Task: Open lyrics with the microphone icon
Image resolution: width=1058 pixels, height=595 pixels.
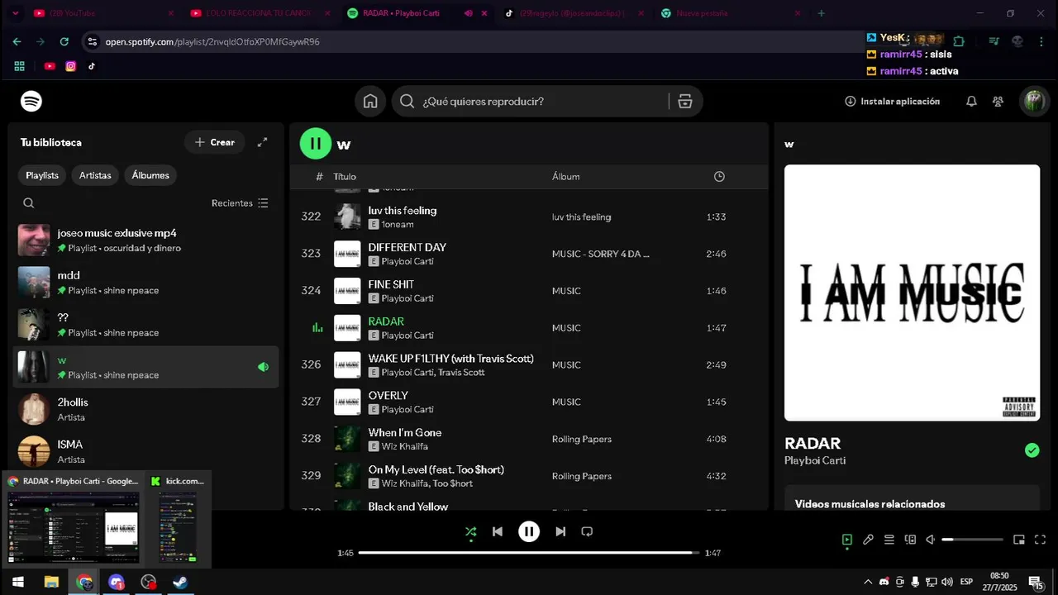Action: [868, 540]
